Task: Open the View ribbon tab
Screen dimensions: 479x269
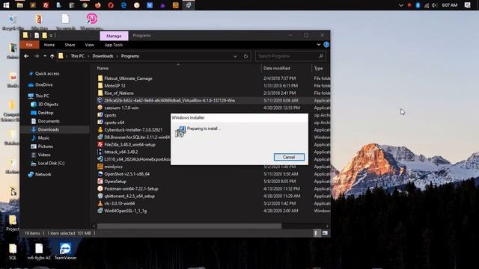Action: click(90, 45)
